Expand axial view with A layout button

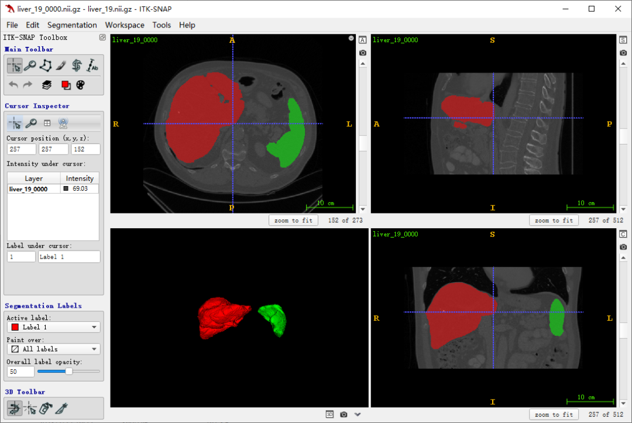click(x=363, y=40)
